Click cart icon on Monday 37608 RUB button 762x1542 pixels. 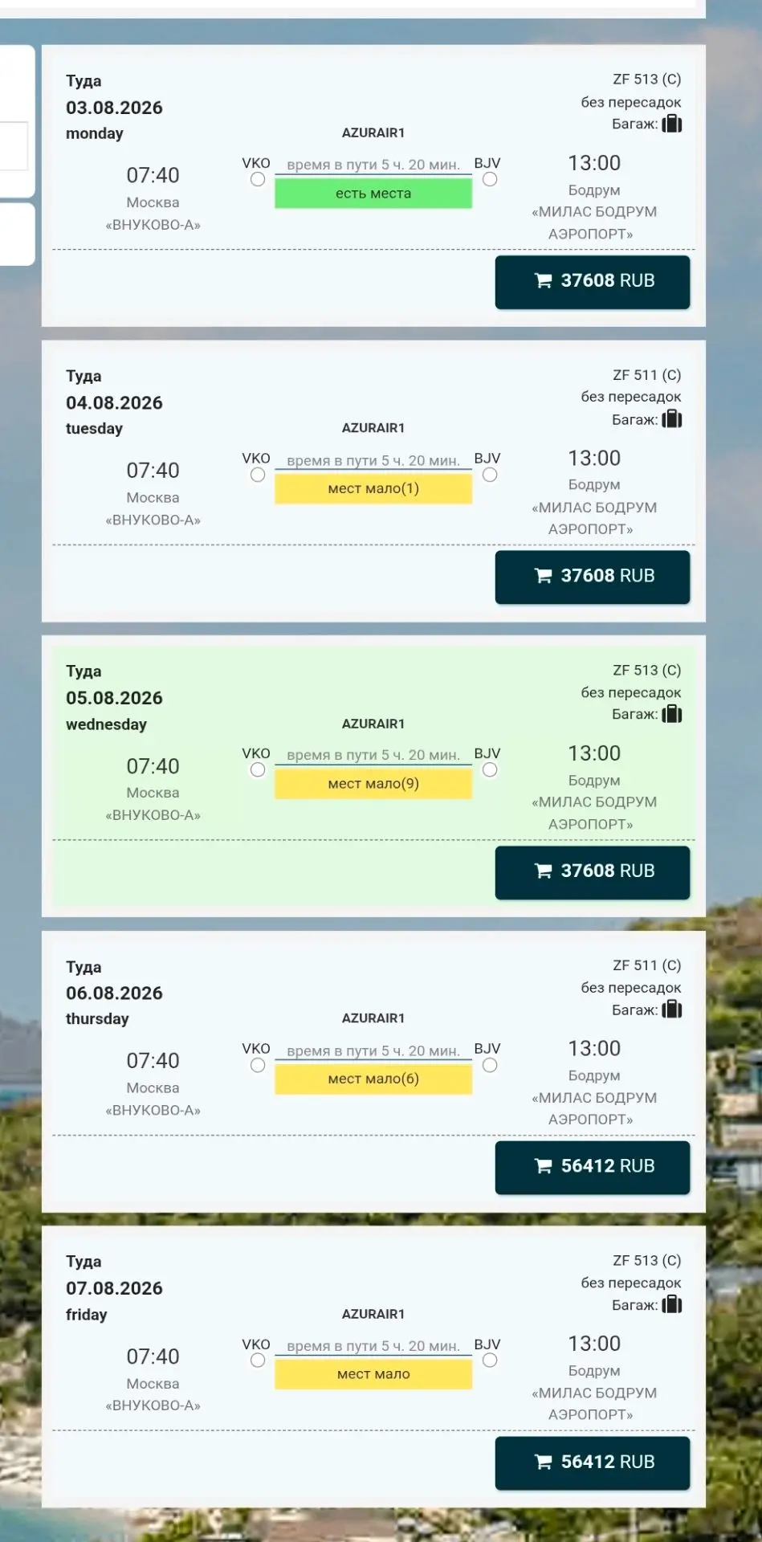pos(544,280)
